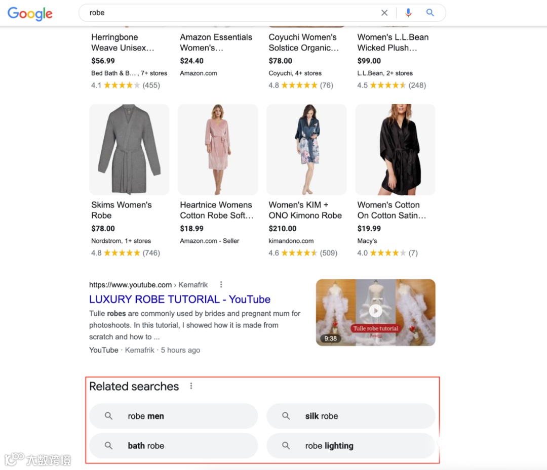Select the black Women's Cotton Satin robe image
The height and width of the screenshot is (470, 547).
(x=395, y=149)
